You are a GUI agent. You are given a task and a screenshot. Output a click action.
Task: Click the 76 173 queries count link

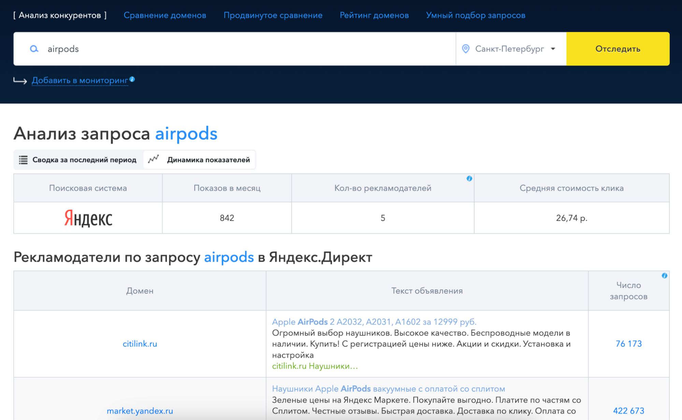pyautogui.click(x=629, y=344)
